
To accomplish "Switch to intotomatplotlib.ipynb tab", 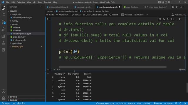I will coord(59,7).
